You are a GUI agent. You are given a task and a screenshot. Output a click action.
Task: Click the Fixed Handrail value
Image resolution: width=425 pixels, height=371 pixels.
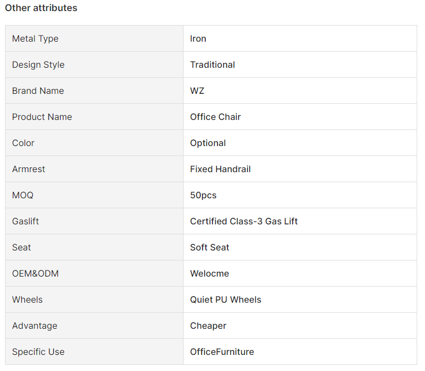[x=220, y=169]
